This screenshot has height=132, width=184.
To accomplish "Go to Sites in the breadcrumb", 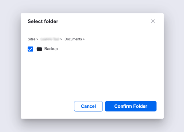I will point(32,39).
